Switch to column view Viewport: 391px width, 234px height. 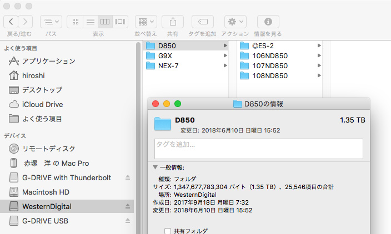(x=105, y=22)
